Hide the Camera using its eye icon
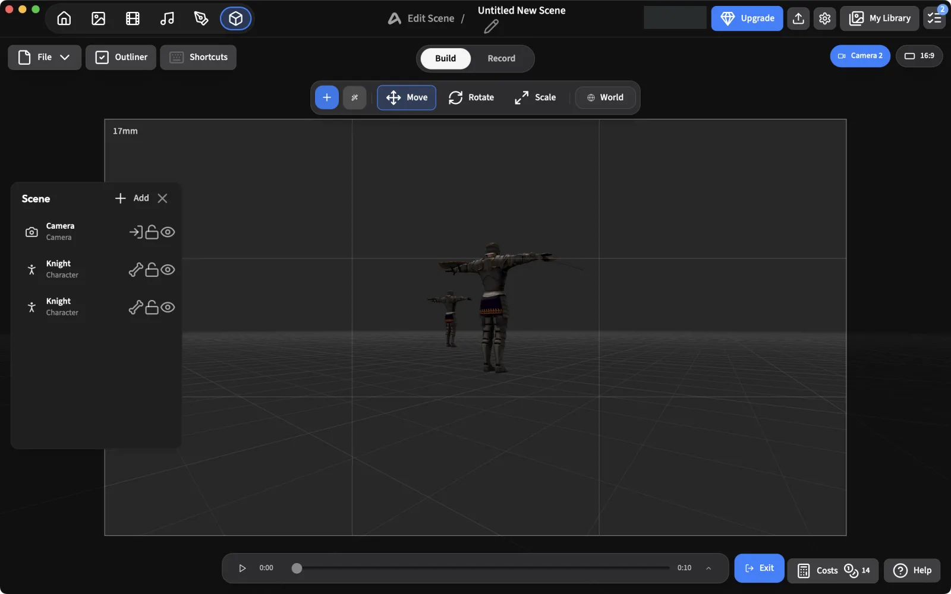 click(x=168, y=232)
